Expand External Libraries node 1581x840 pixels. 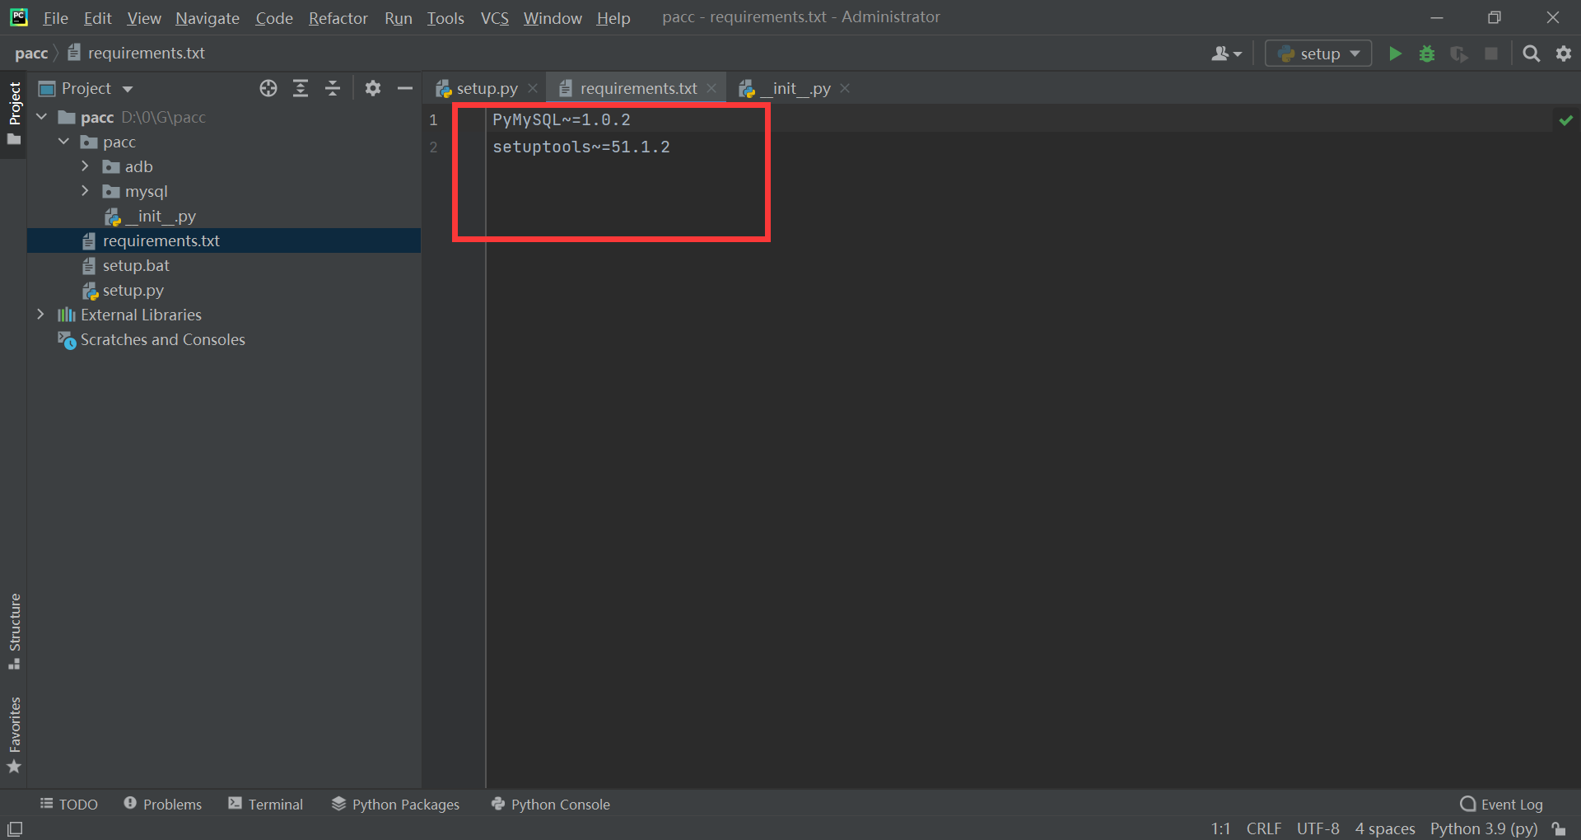click(41, 315)
